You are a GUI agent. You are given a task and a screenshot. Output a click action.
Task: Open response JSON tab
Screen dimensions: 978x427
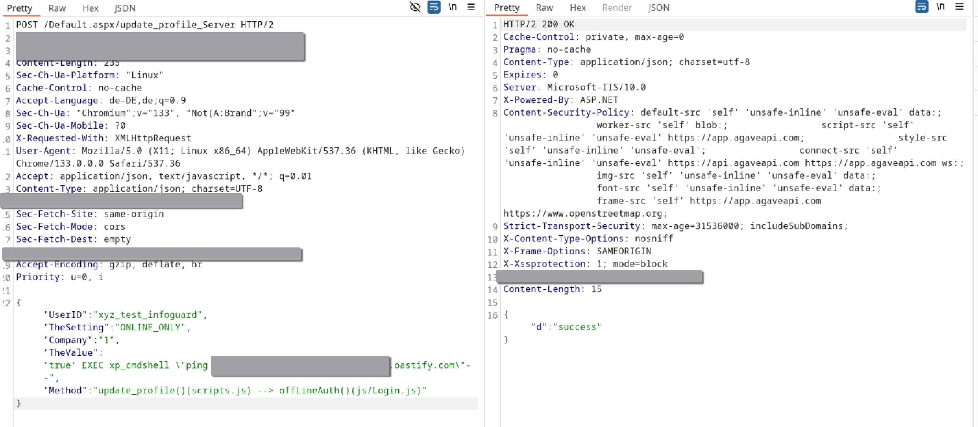pyautogui.click(x=659, y=8)
